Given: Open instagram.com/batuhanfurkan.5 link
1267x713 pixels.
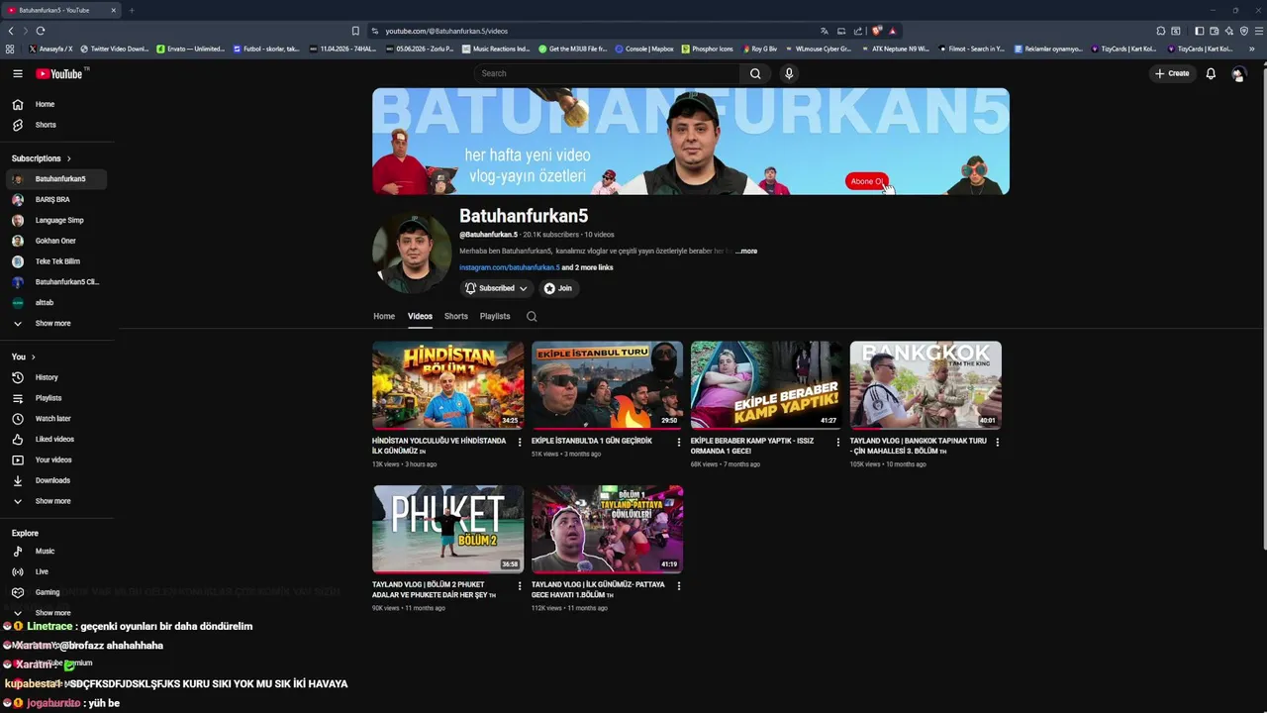Looking at the screenshot, I should click(x=509, y=267).
